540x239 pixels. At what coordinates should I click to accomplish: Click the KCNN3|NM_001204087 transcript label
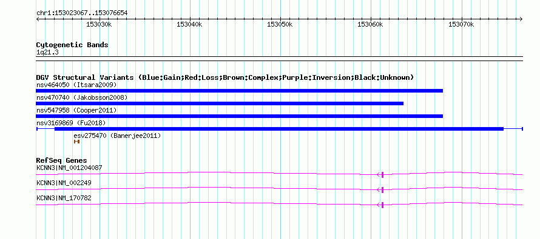pos(69,168)
